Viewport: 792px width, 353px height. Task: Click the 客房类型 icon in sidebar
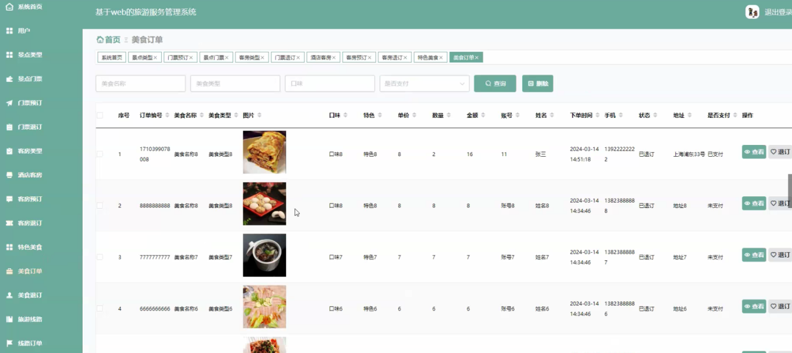(x=9, y=151)
